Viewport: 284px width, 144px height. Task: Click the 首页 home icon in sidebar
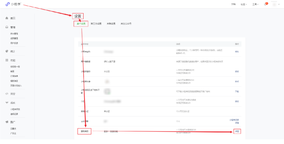pyautogui.click(x=7, y=18)
